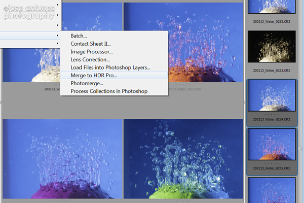Select Image Processor... in the submenu
This screenshot has height=203, width=304.
92,52
